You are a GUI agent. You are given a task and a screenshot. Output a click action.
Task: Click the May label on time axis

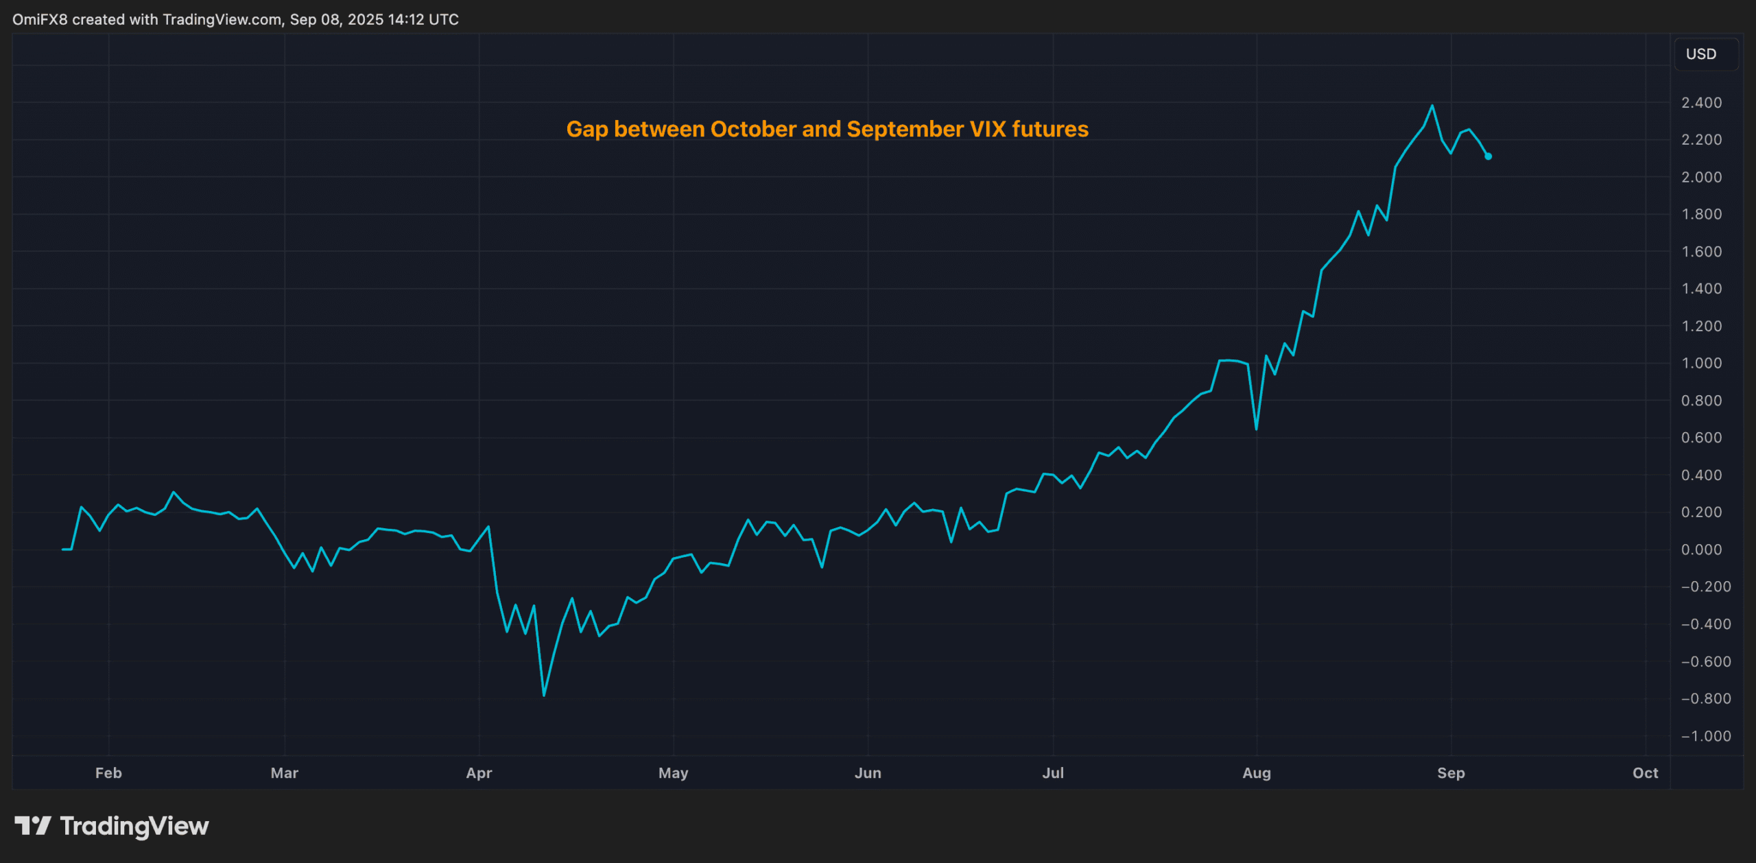coord(673,773)
